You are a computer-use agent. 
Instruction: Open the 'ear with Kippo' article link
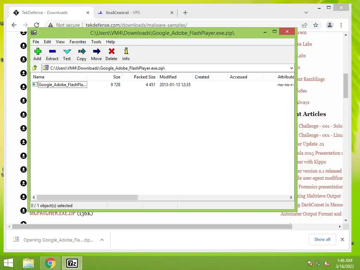point(311,162)
